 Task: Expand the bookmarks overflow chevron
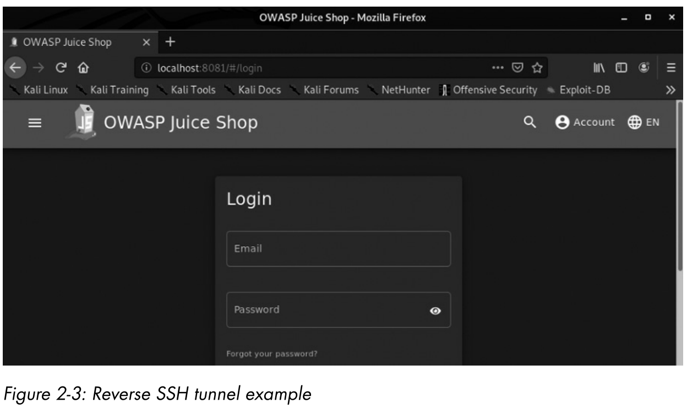(x=670, y=90)
